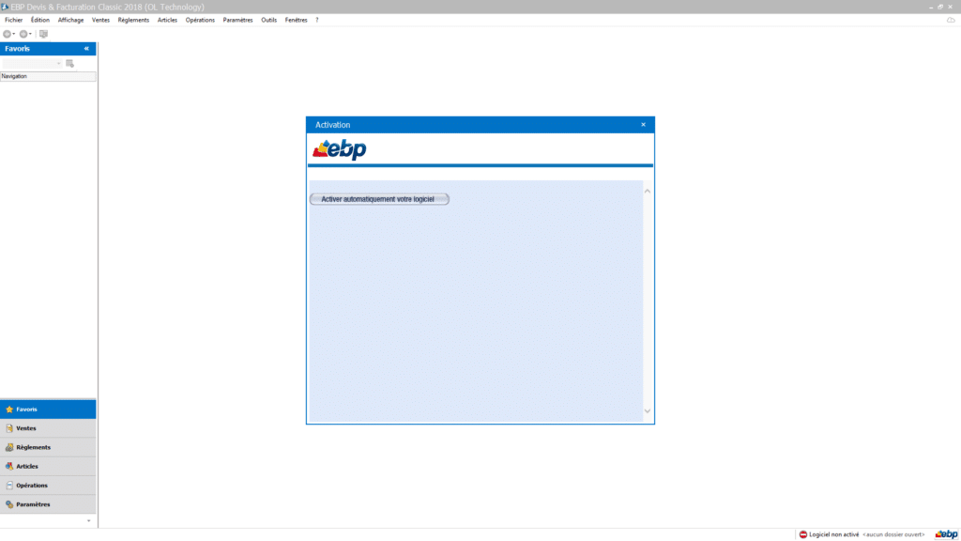Open the Édition menu
This screenshot has width=961, height=541.
pos(39,21)
